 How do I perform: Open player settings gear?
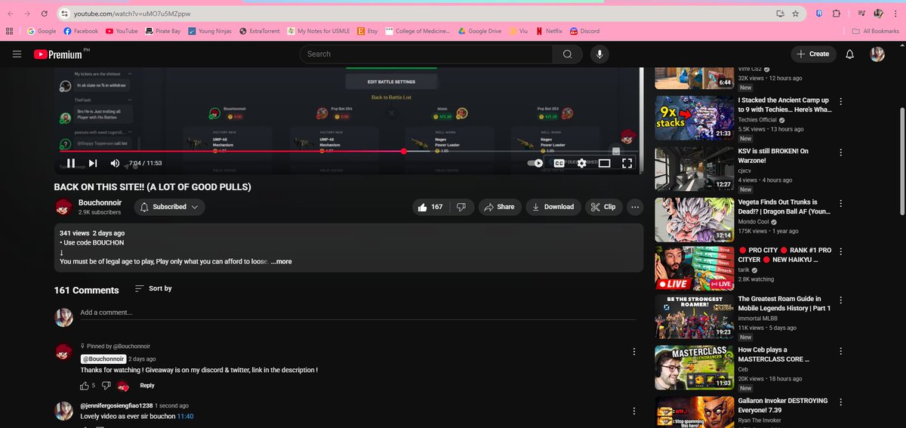[x=582, y=163]
